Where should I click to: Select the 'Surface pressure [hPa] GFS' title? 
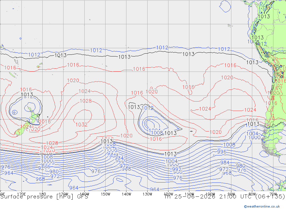tap(44, 197)
